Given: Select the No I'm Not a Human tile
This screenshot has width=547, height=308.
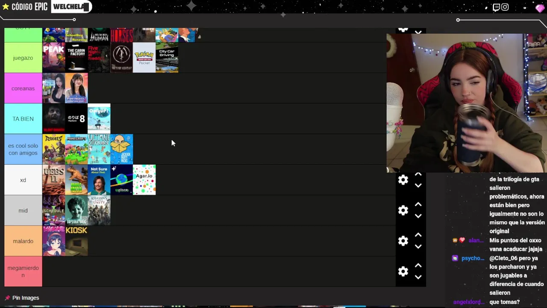Looking at the screenshot, I should [99, 35].
